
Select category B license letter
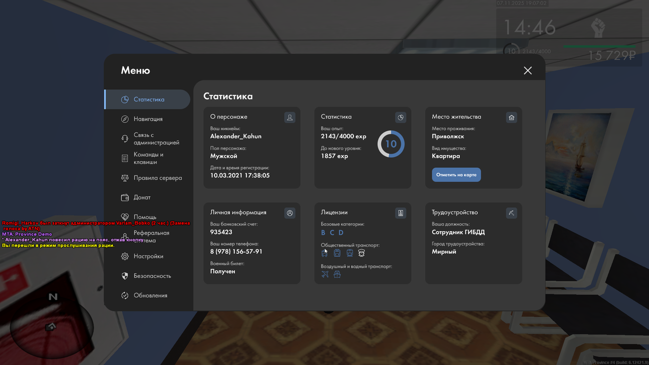(x=322, y=232)
